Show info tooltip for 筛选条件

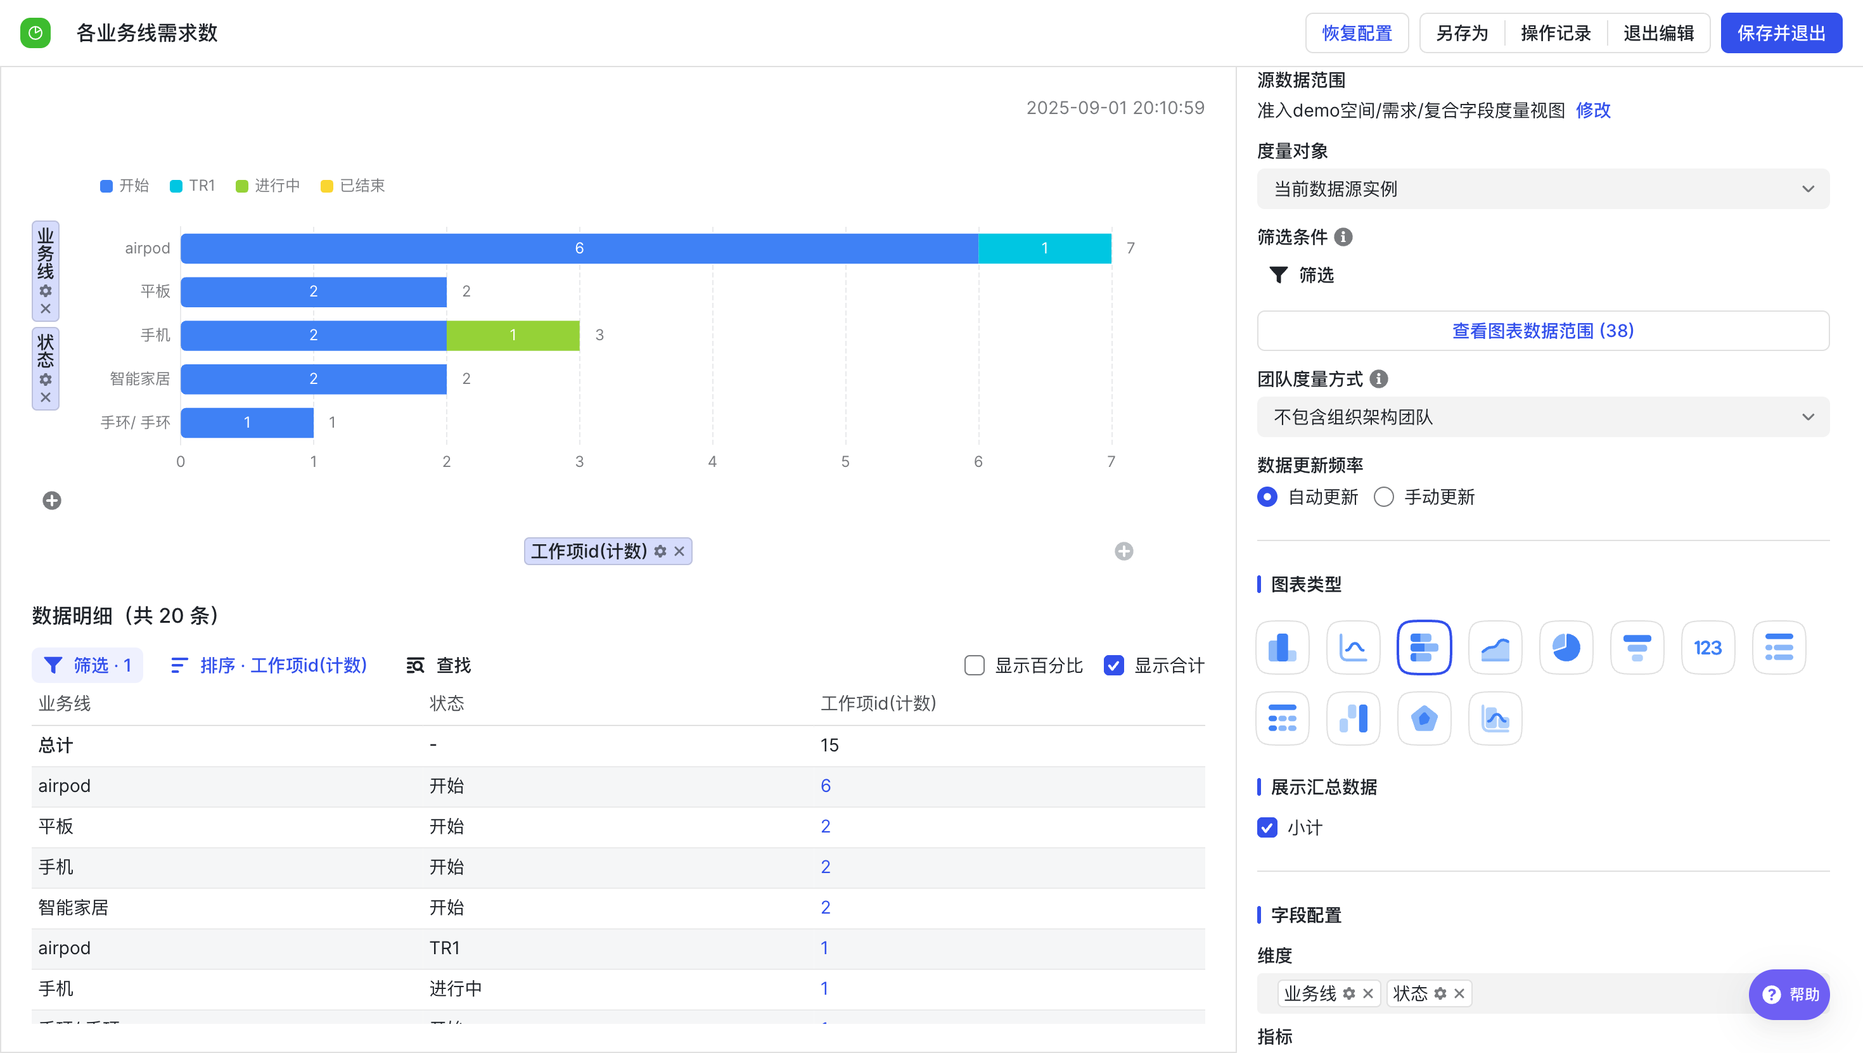coord(1343,236)
